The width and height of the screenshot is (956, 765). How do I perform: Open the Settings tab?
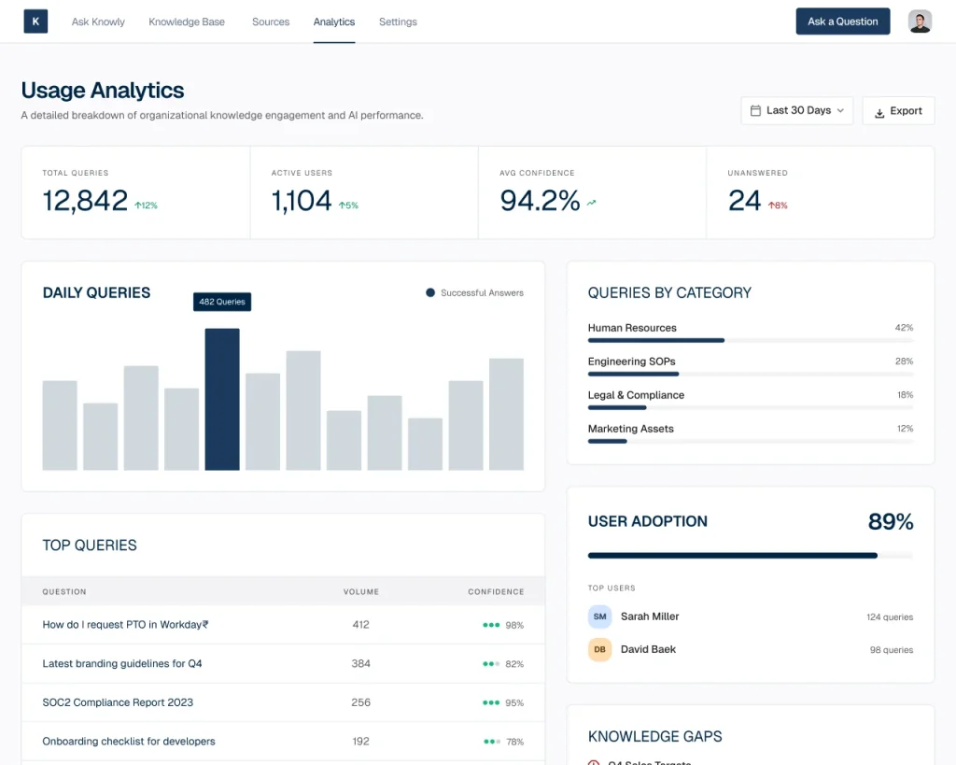398,22
